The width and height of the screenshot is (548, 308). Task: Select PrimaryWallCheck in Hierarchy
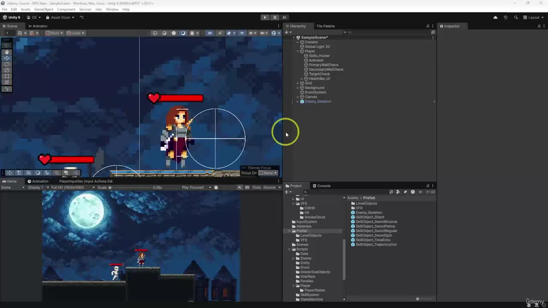tap(323, 65)
